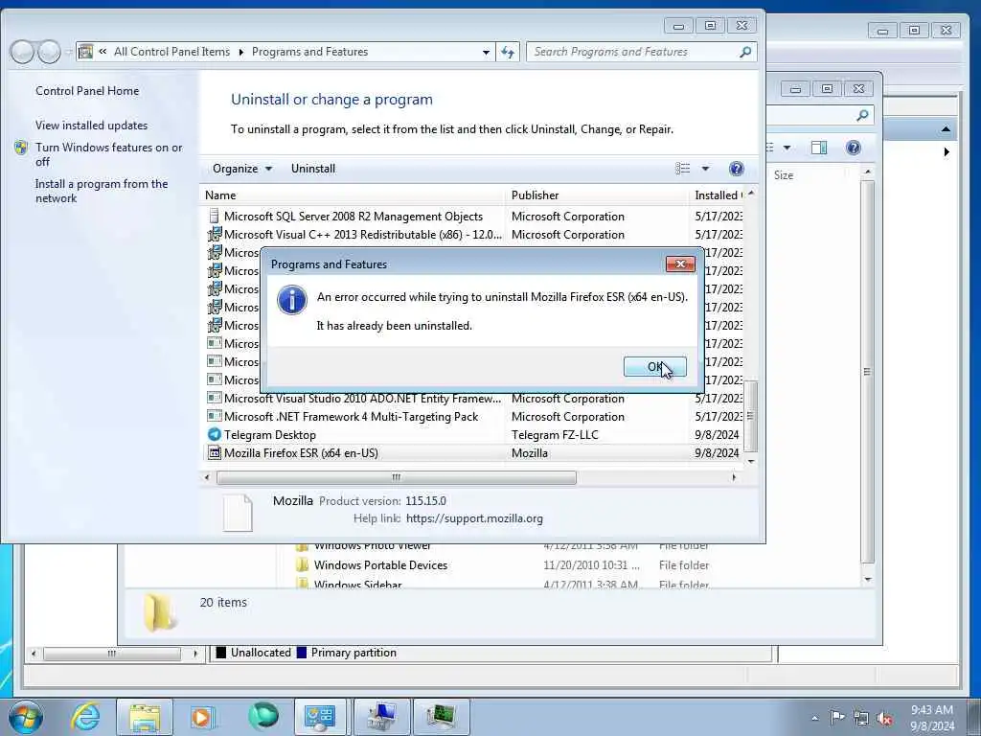Click the Action Center flag tray icon
The width and height of the screenshot is (981, 736).
837,718
